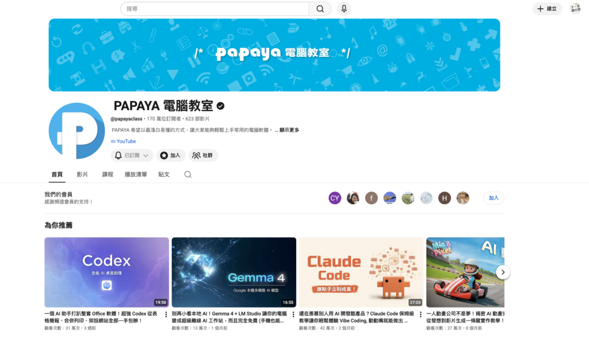Image resolution: width=589 pixels, height=338 pixels.
Task: Switch to the 課程 tab
Action: click(x=108, y=174)
